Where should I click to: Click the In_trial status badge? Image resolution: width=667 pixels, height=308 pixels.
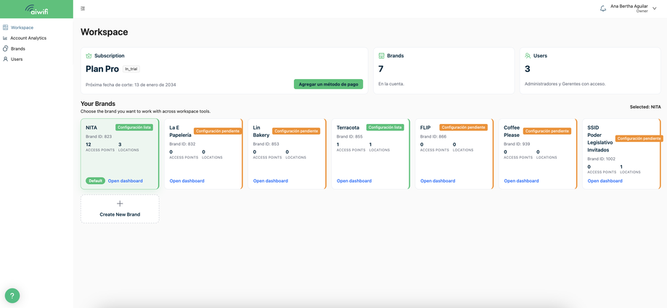tap(131, 69)
